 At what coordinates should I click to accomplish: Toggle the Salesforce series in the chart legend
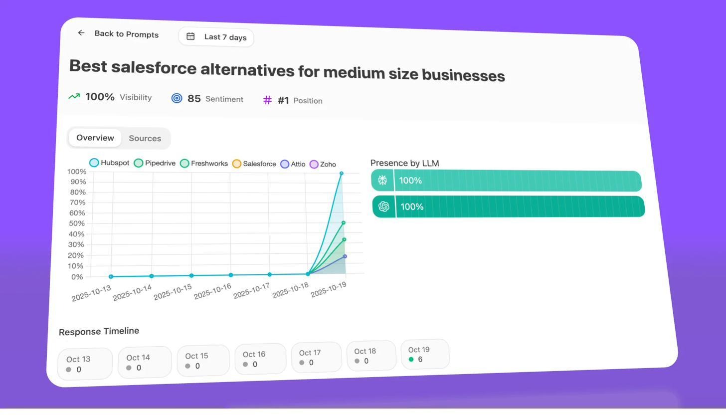pyautogui.click(x=254, y=164)
